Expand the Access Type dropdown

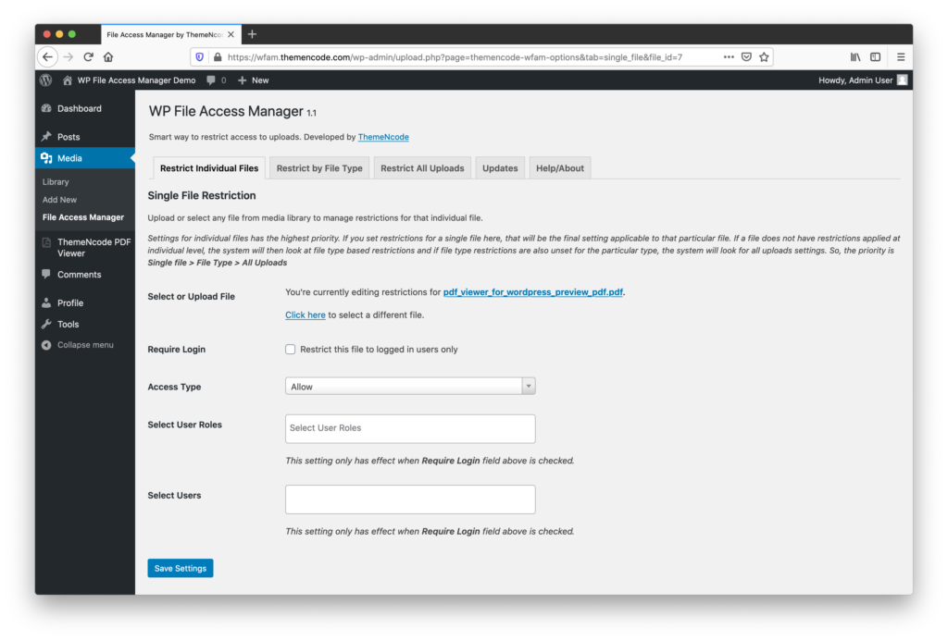tap(410, 386)
